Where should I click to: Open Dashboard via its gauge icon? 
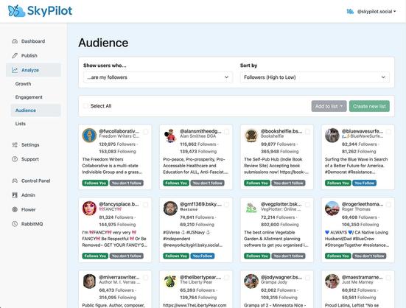15,41
